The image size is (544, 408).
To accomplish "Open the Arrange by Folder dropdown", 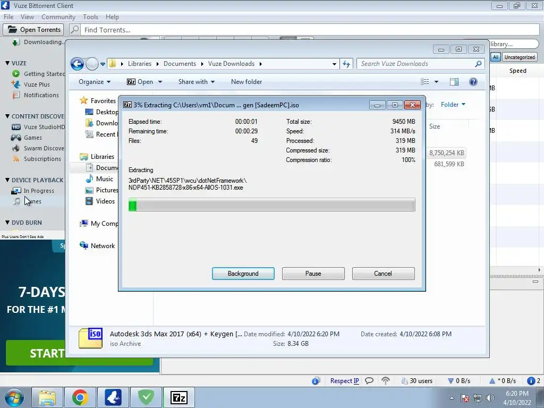I will (453, 105).
